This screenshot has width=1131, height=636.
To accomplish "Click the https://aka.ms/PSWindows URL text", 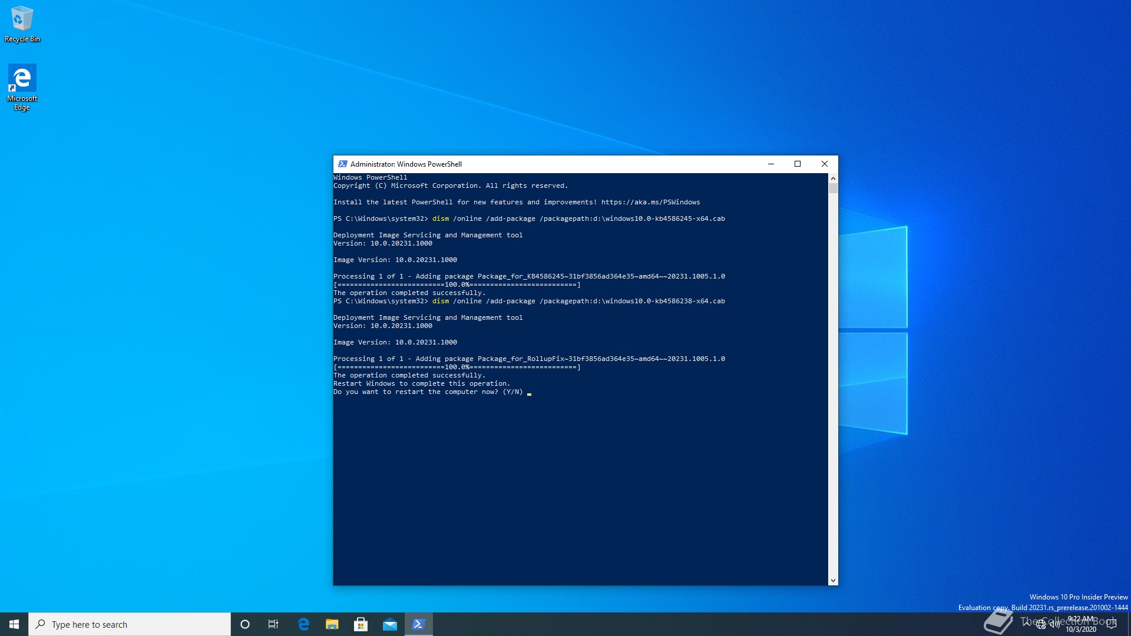I will click(650, 202).
